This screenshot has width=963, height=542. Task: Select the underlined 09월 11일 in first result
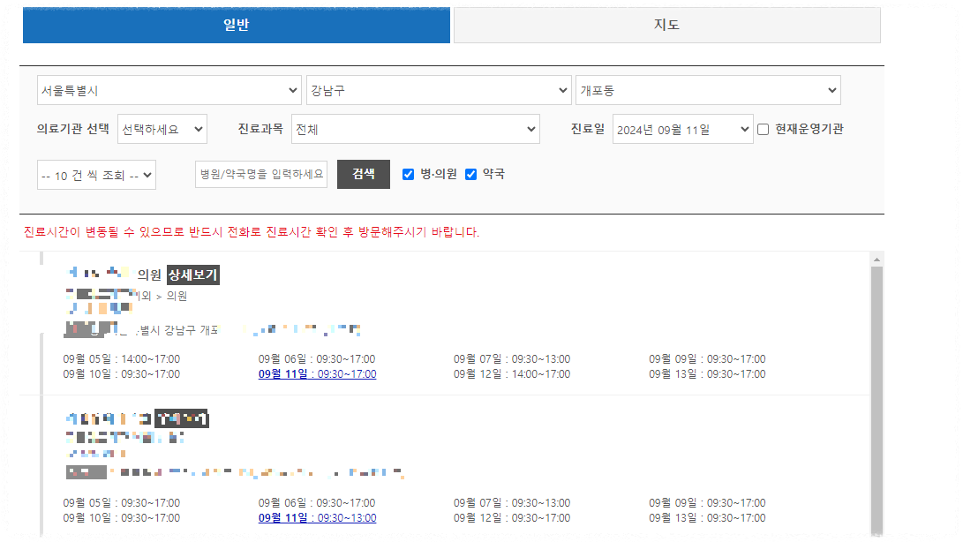point(318,374)
